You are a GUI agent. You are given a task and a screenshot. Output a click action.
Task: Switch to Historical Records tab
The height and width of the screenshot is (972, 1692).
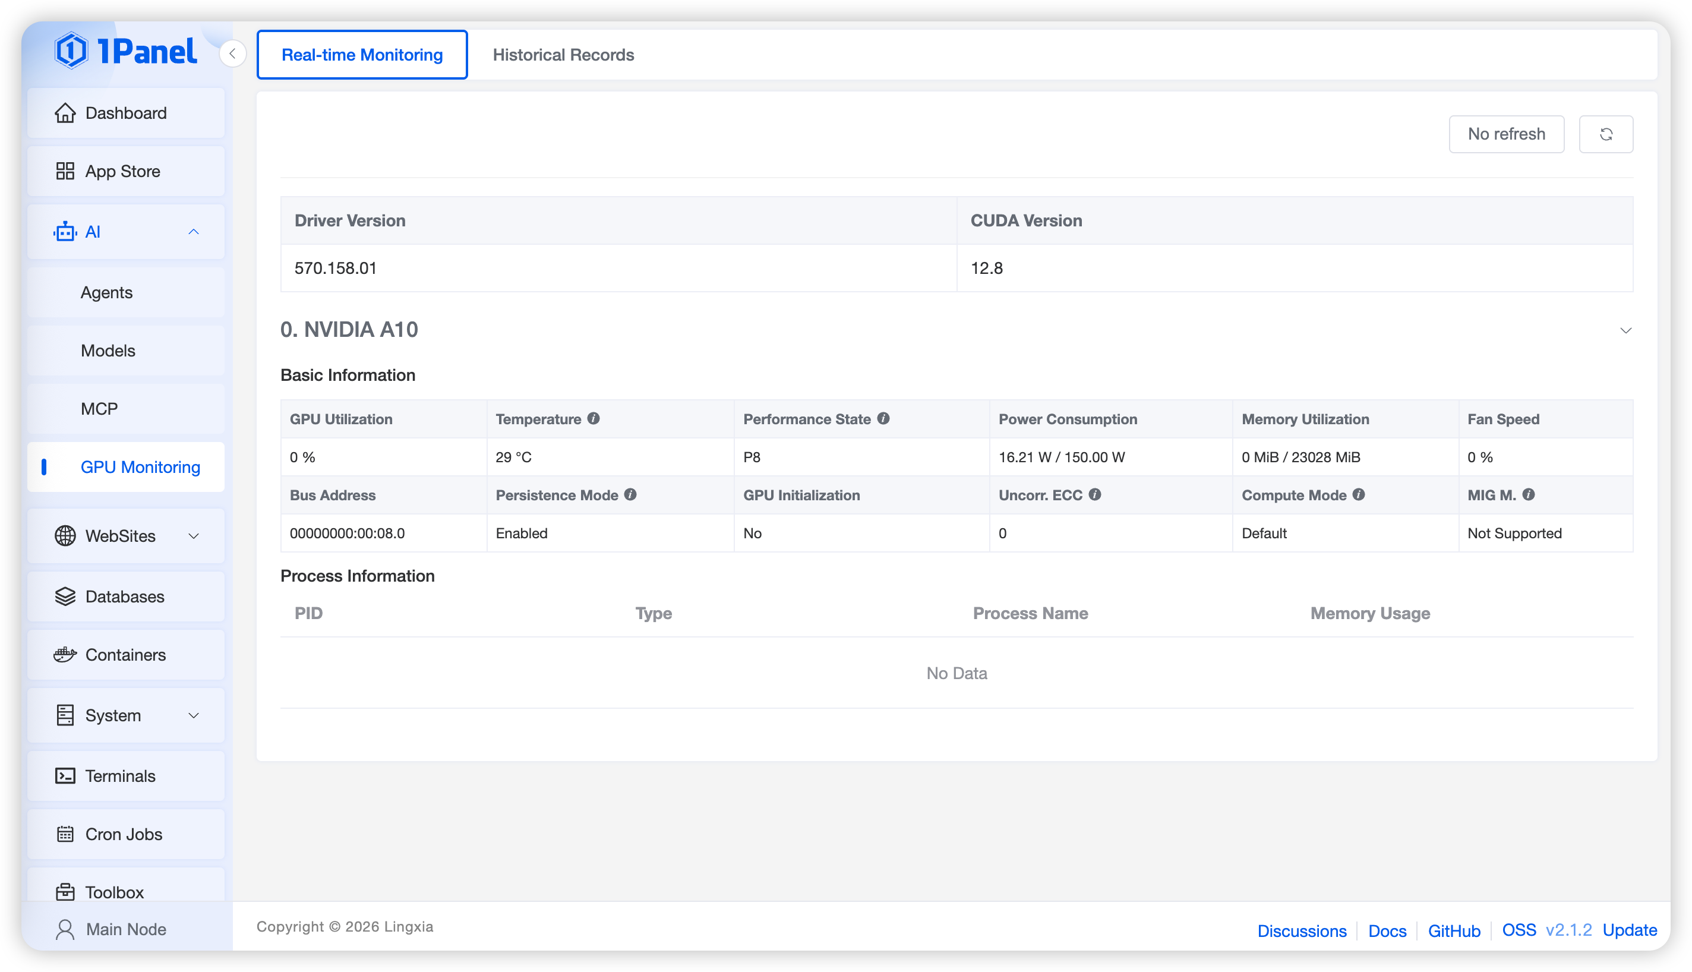tap(563, 55)
